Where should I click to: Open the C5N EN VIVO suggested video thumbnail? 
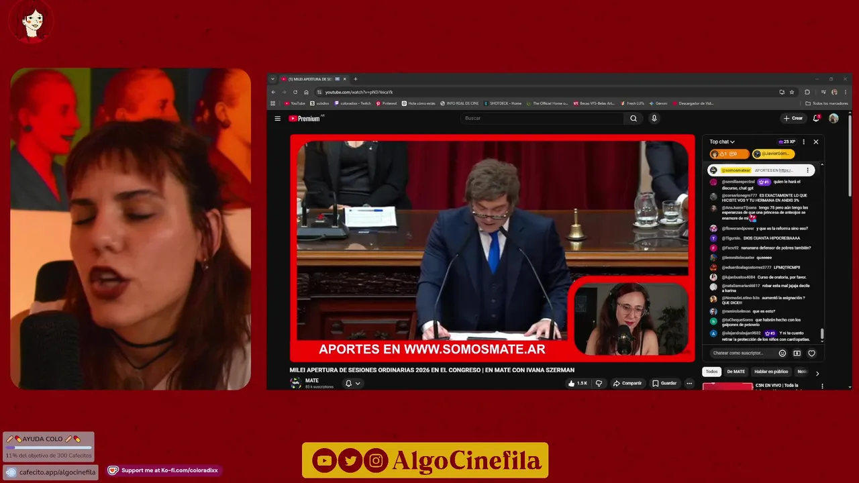click(x=727, y=386)
